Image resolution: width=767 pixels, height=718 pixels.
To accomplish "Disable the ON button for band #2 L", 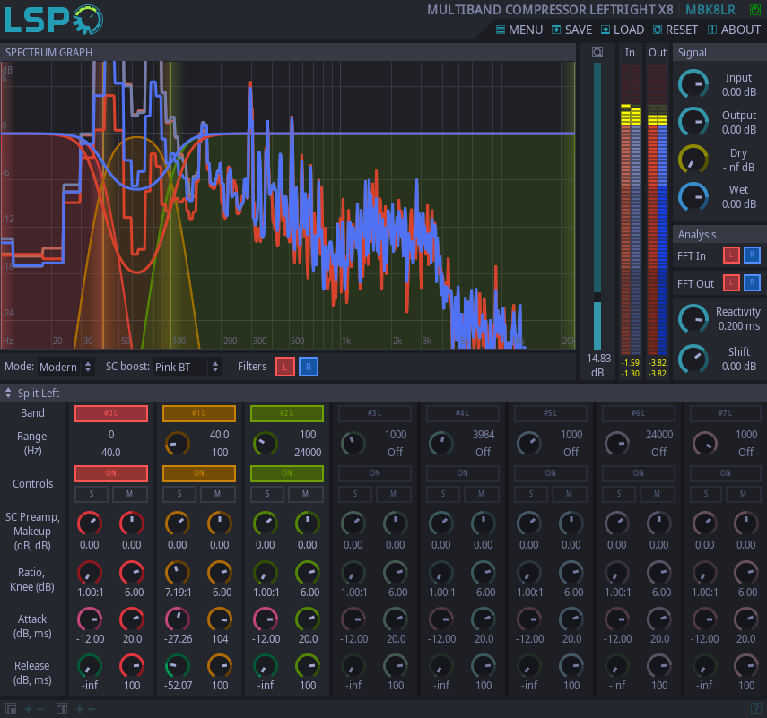I will 287,473.
